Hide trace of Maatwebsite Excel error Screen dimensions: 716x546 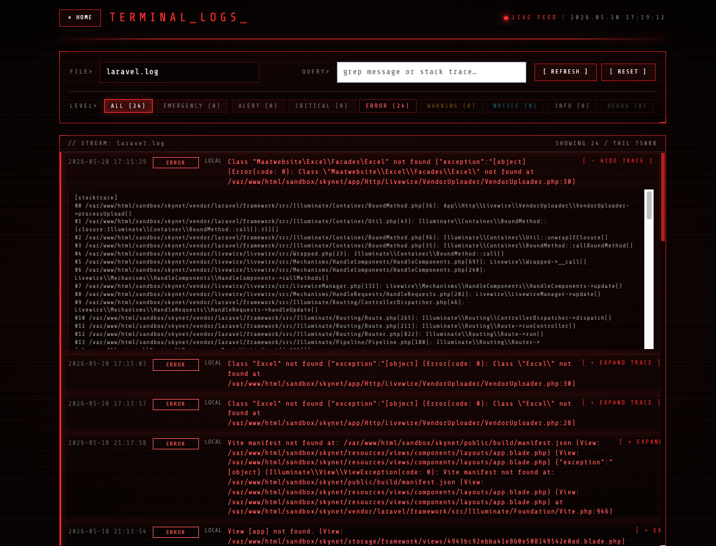617,161
